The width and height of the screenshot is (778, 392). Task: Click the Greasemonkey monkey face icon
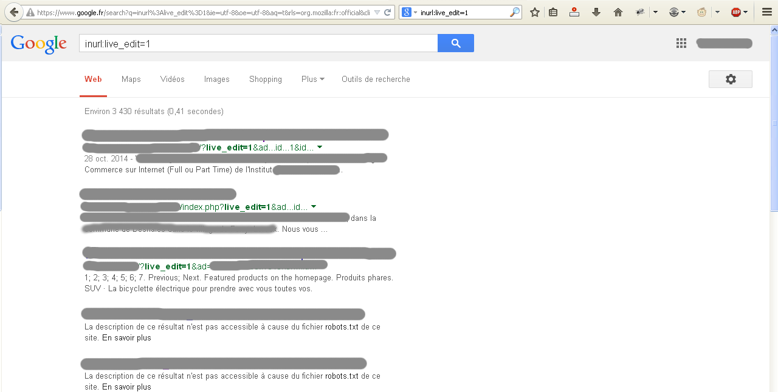tap(701, 12)
